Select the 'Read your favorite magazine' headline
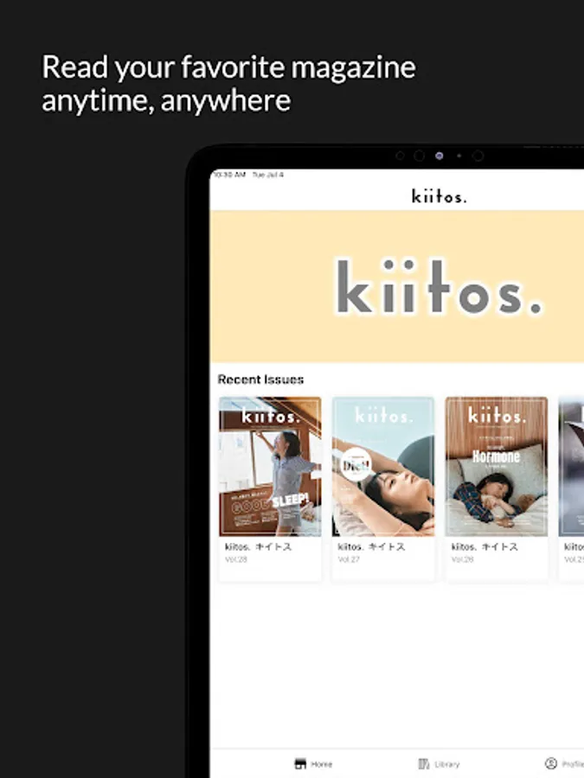The width and height of the screenshot is (584, 778). point(228,67)
